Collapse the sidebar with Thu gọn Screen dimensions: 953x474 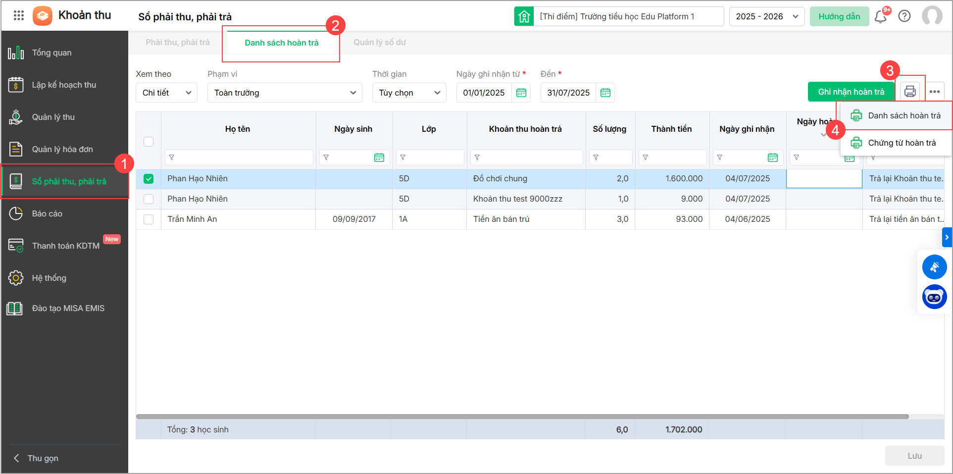click(36, 458)
